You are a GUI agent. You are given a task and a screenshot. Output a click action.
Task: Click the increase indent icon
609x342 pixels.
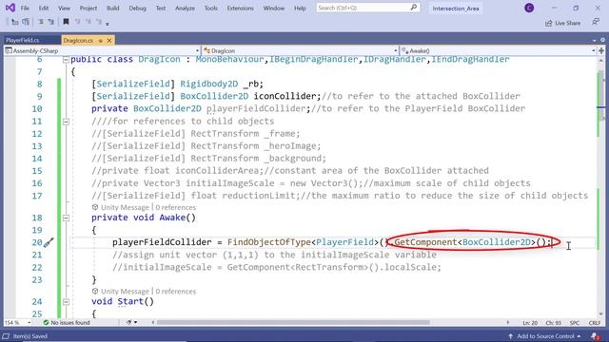[x=50, y=23]
